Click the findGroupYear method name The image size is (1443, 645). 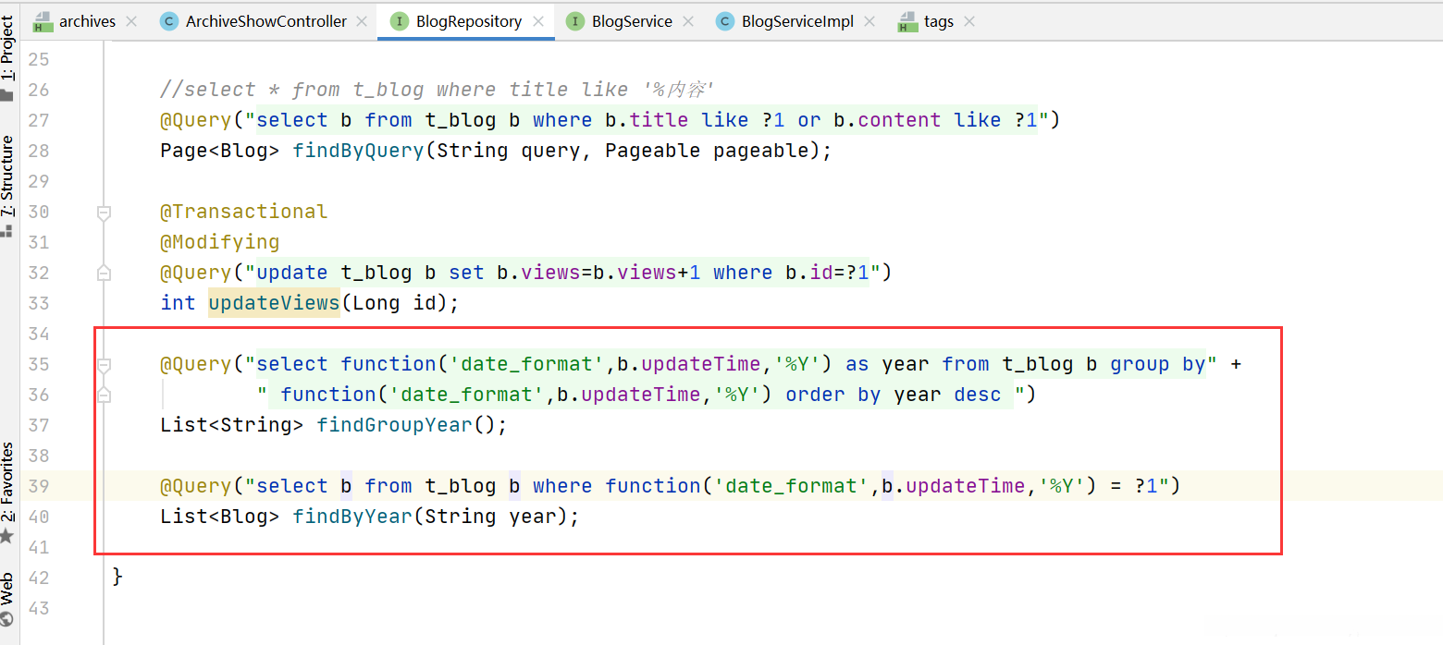click(x=395, y=425)
